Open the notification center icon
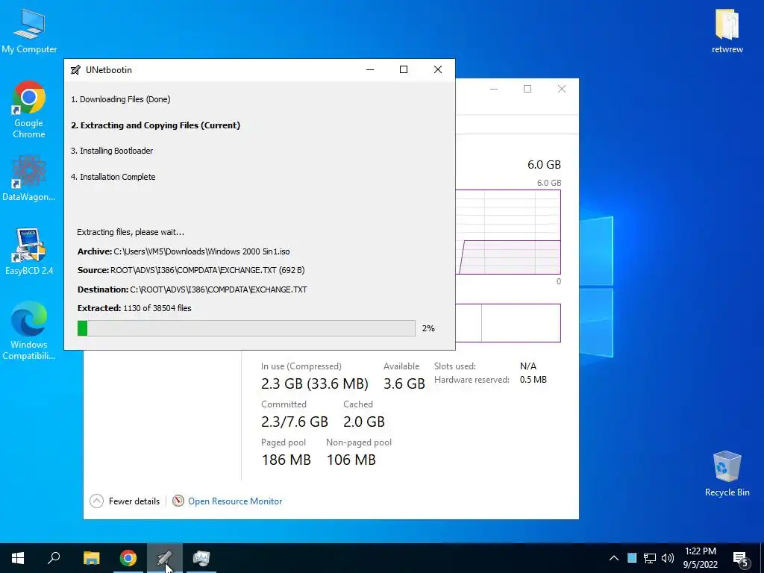 (741, 558)
